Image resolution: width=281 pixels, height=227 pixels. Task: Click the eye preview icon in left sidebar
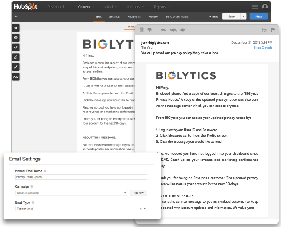(16, 27)
